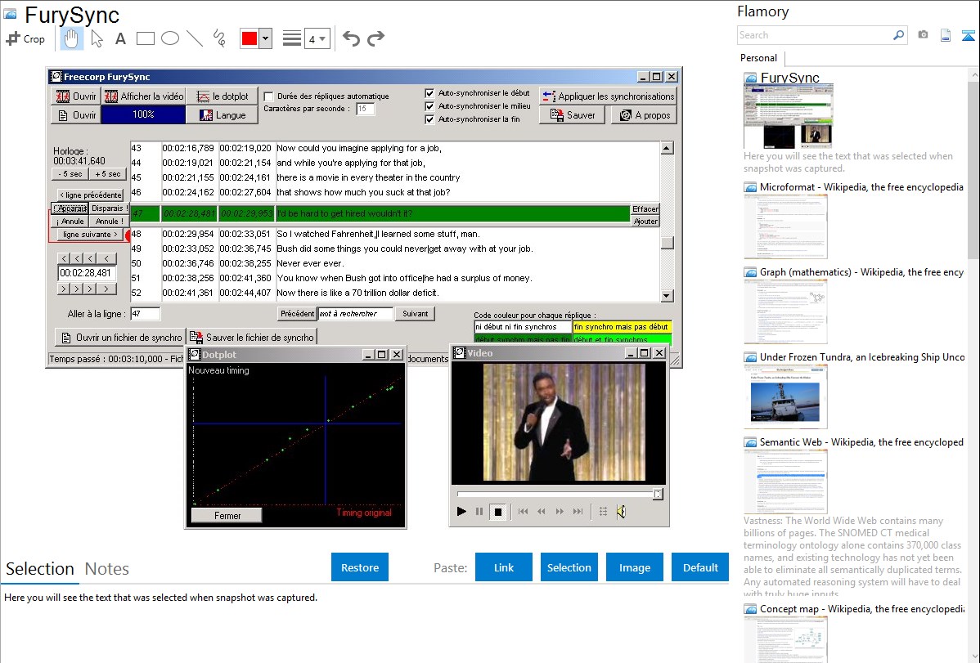Image resolution: width=980 pixels, height=663 pixels.
Task: Click ligne suivante button
Action: click(x=90, y=235)
